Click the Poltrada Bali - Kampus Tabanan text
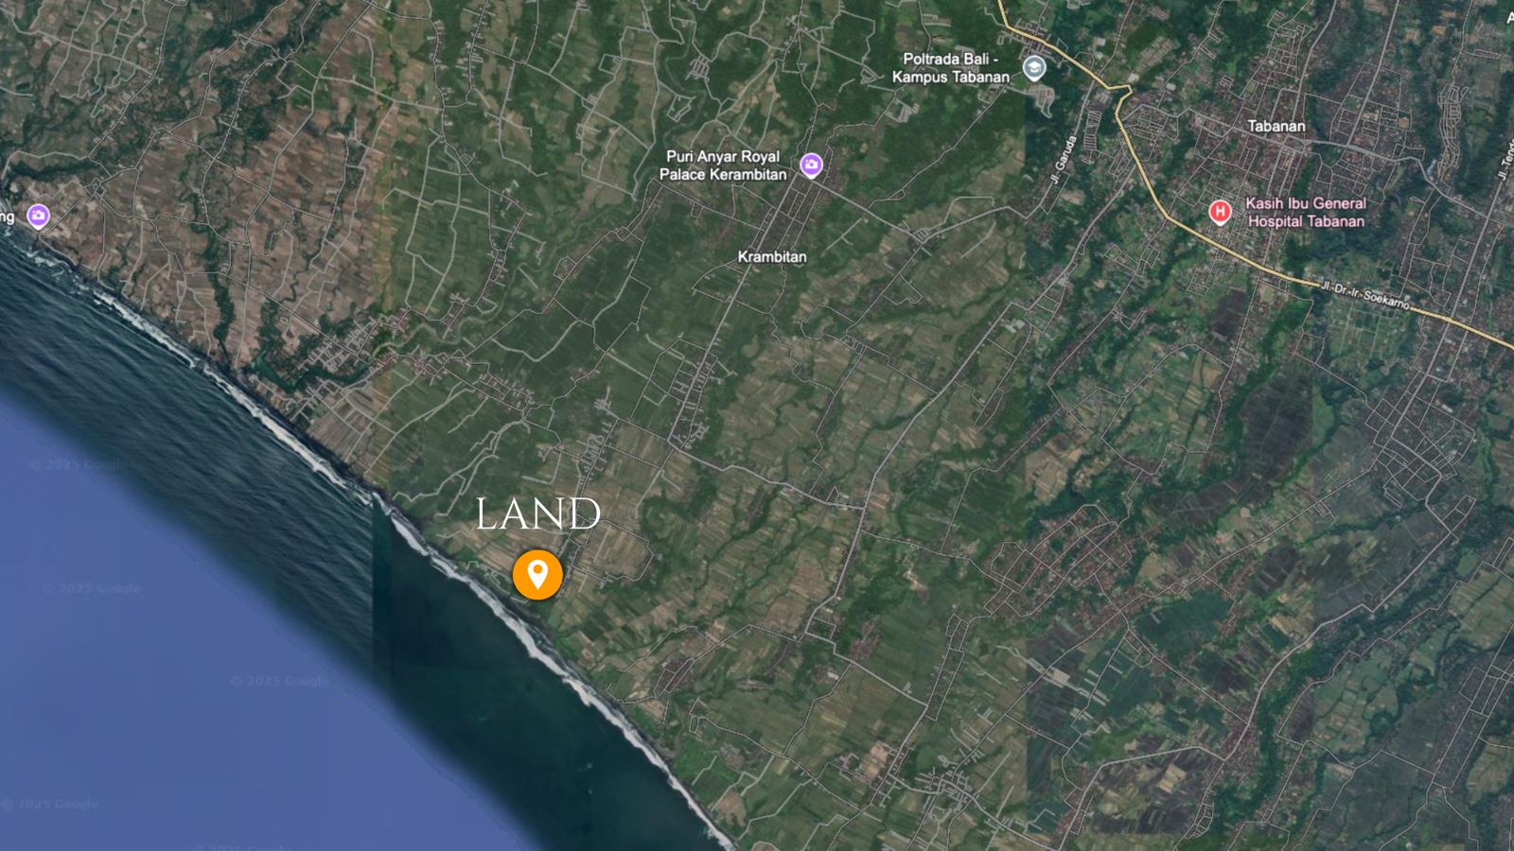Viewport: 1514px width, 851px height. (951, 68)
